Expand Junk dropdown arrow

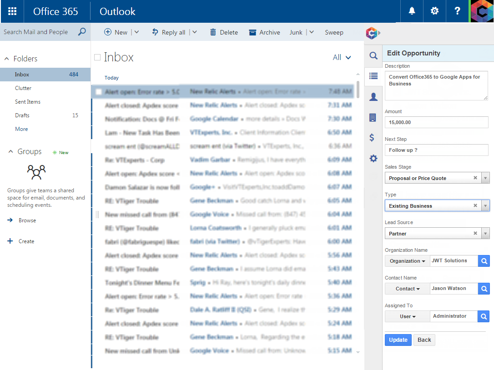312,32
